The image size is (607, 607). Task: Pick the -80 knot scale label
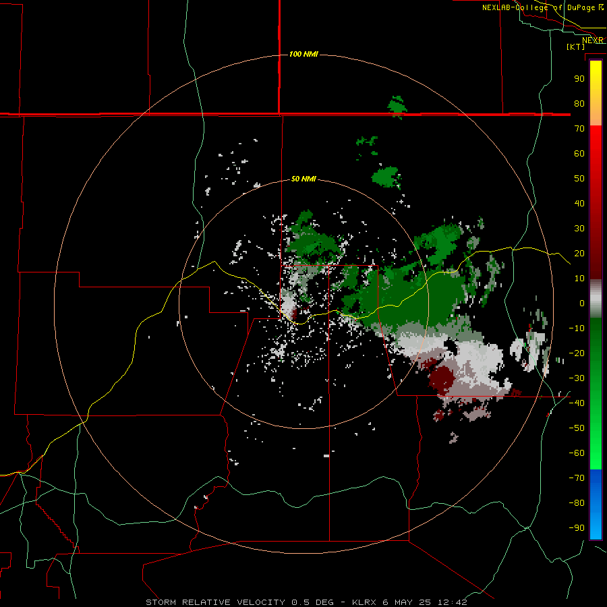pyautogui.click(x=577, y=503)
